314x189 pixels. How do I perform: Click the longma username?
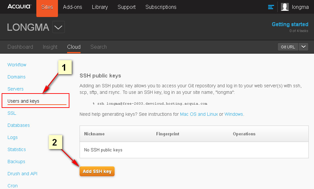click(x=300, y=7)
